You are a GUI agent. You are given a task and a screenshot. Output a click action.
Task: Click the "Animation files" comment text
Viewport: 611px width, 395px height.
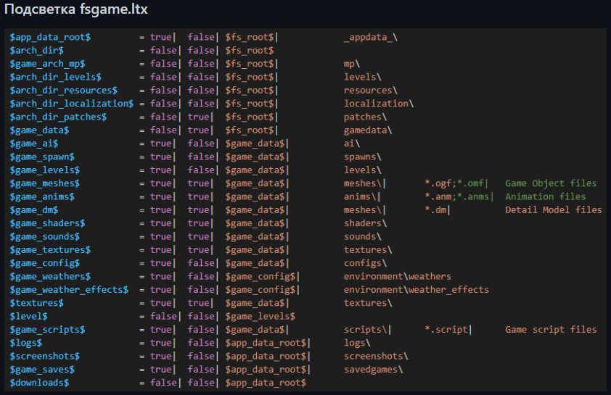click(545, 196)
